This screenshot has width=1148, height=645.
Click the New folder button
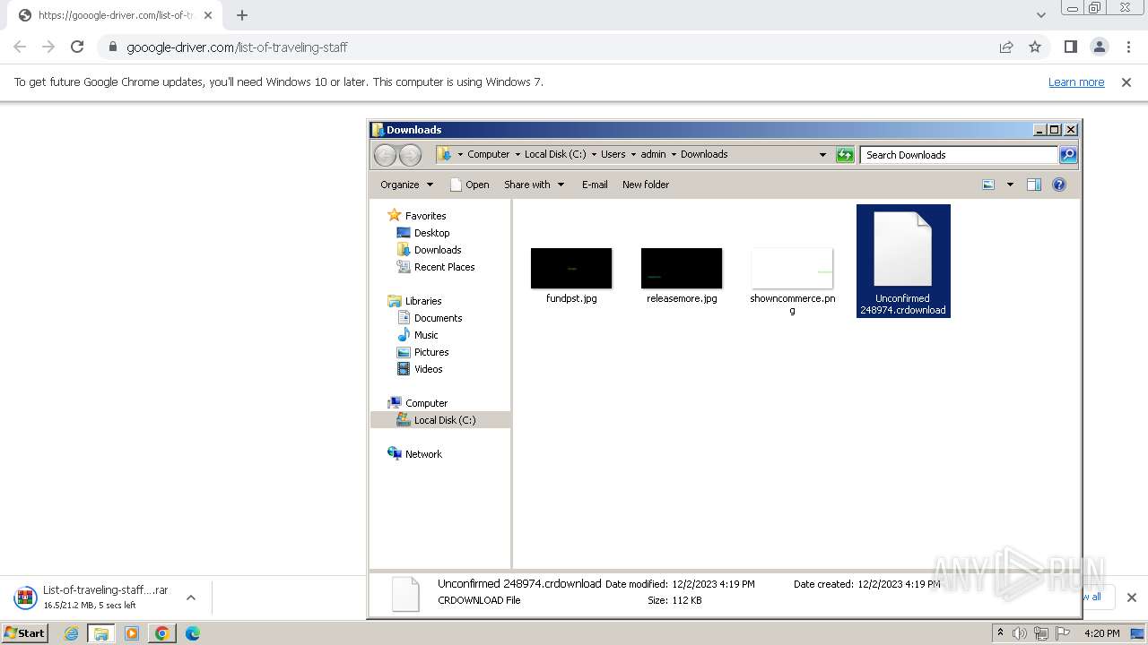[646, 185]
